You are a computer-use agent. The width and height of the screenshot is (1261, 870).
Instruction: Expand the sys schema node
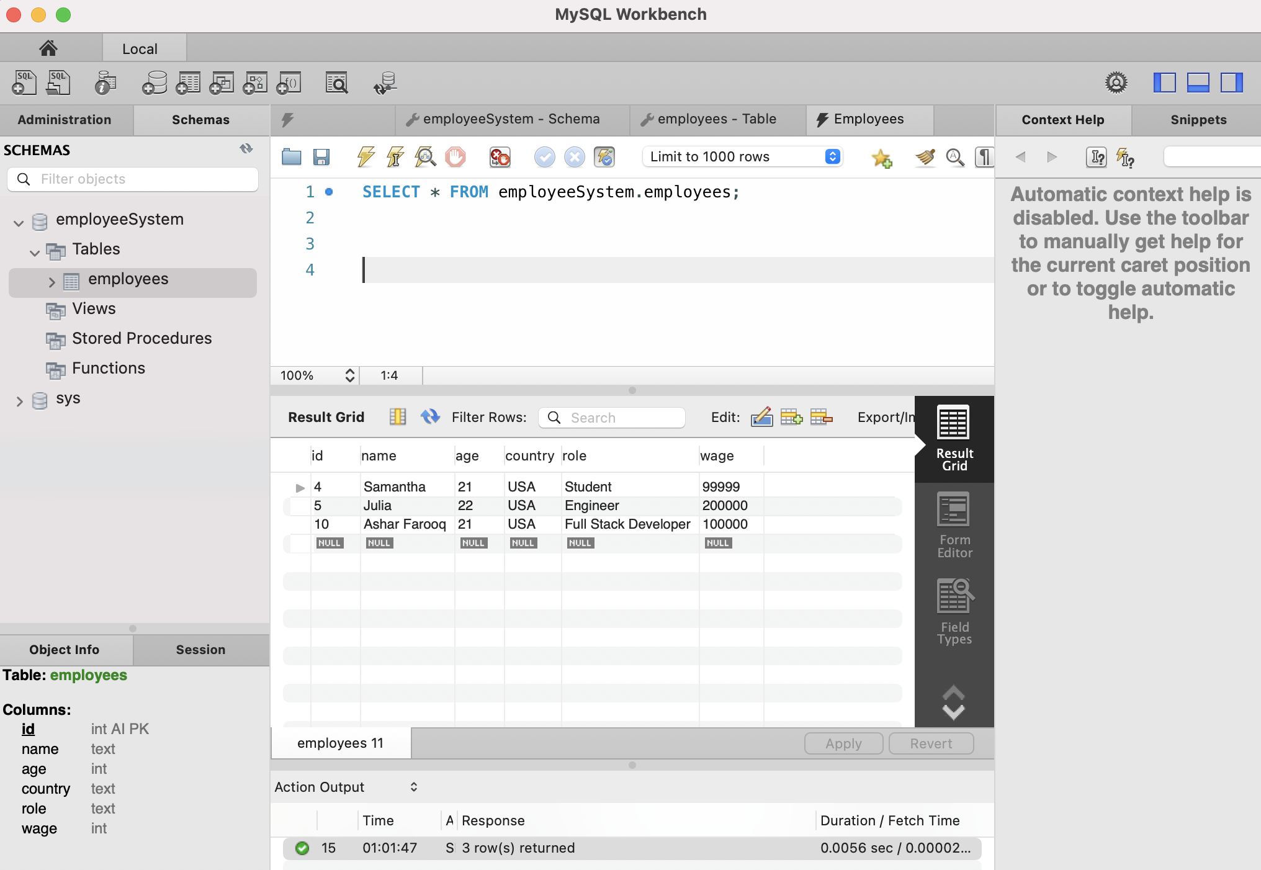[19, 401]
